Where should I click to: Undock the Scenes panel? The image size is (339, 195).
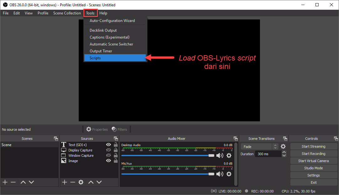(x=56, y=139)
